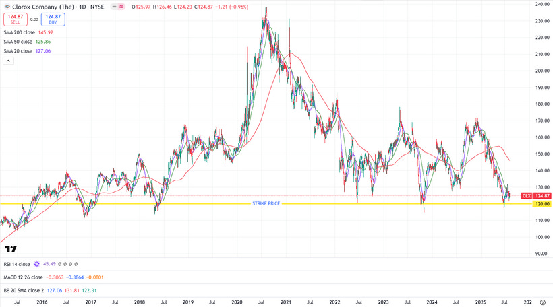Open the Clorox Company symbol title

pyautogui.click(x=58, y=7)
